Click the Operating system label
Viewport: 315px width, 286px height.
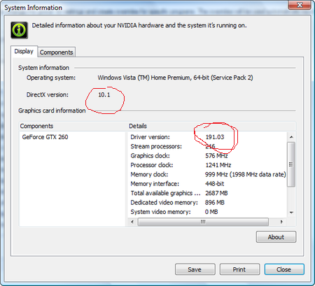[51, 78]
